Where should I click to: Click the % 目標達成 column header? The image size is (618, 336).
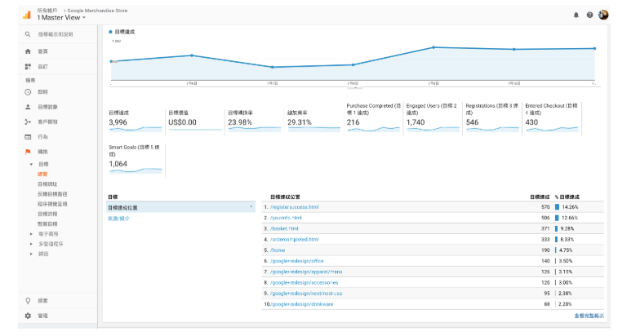[x=567, y=197]
